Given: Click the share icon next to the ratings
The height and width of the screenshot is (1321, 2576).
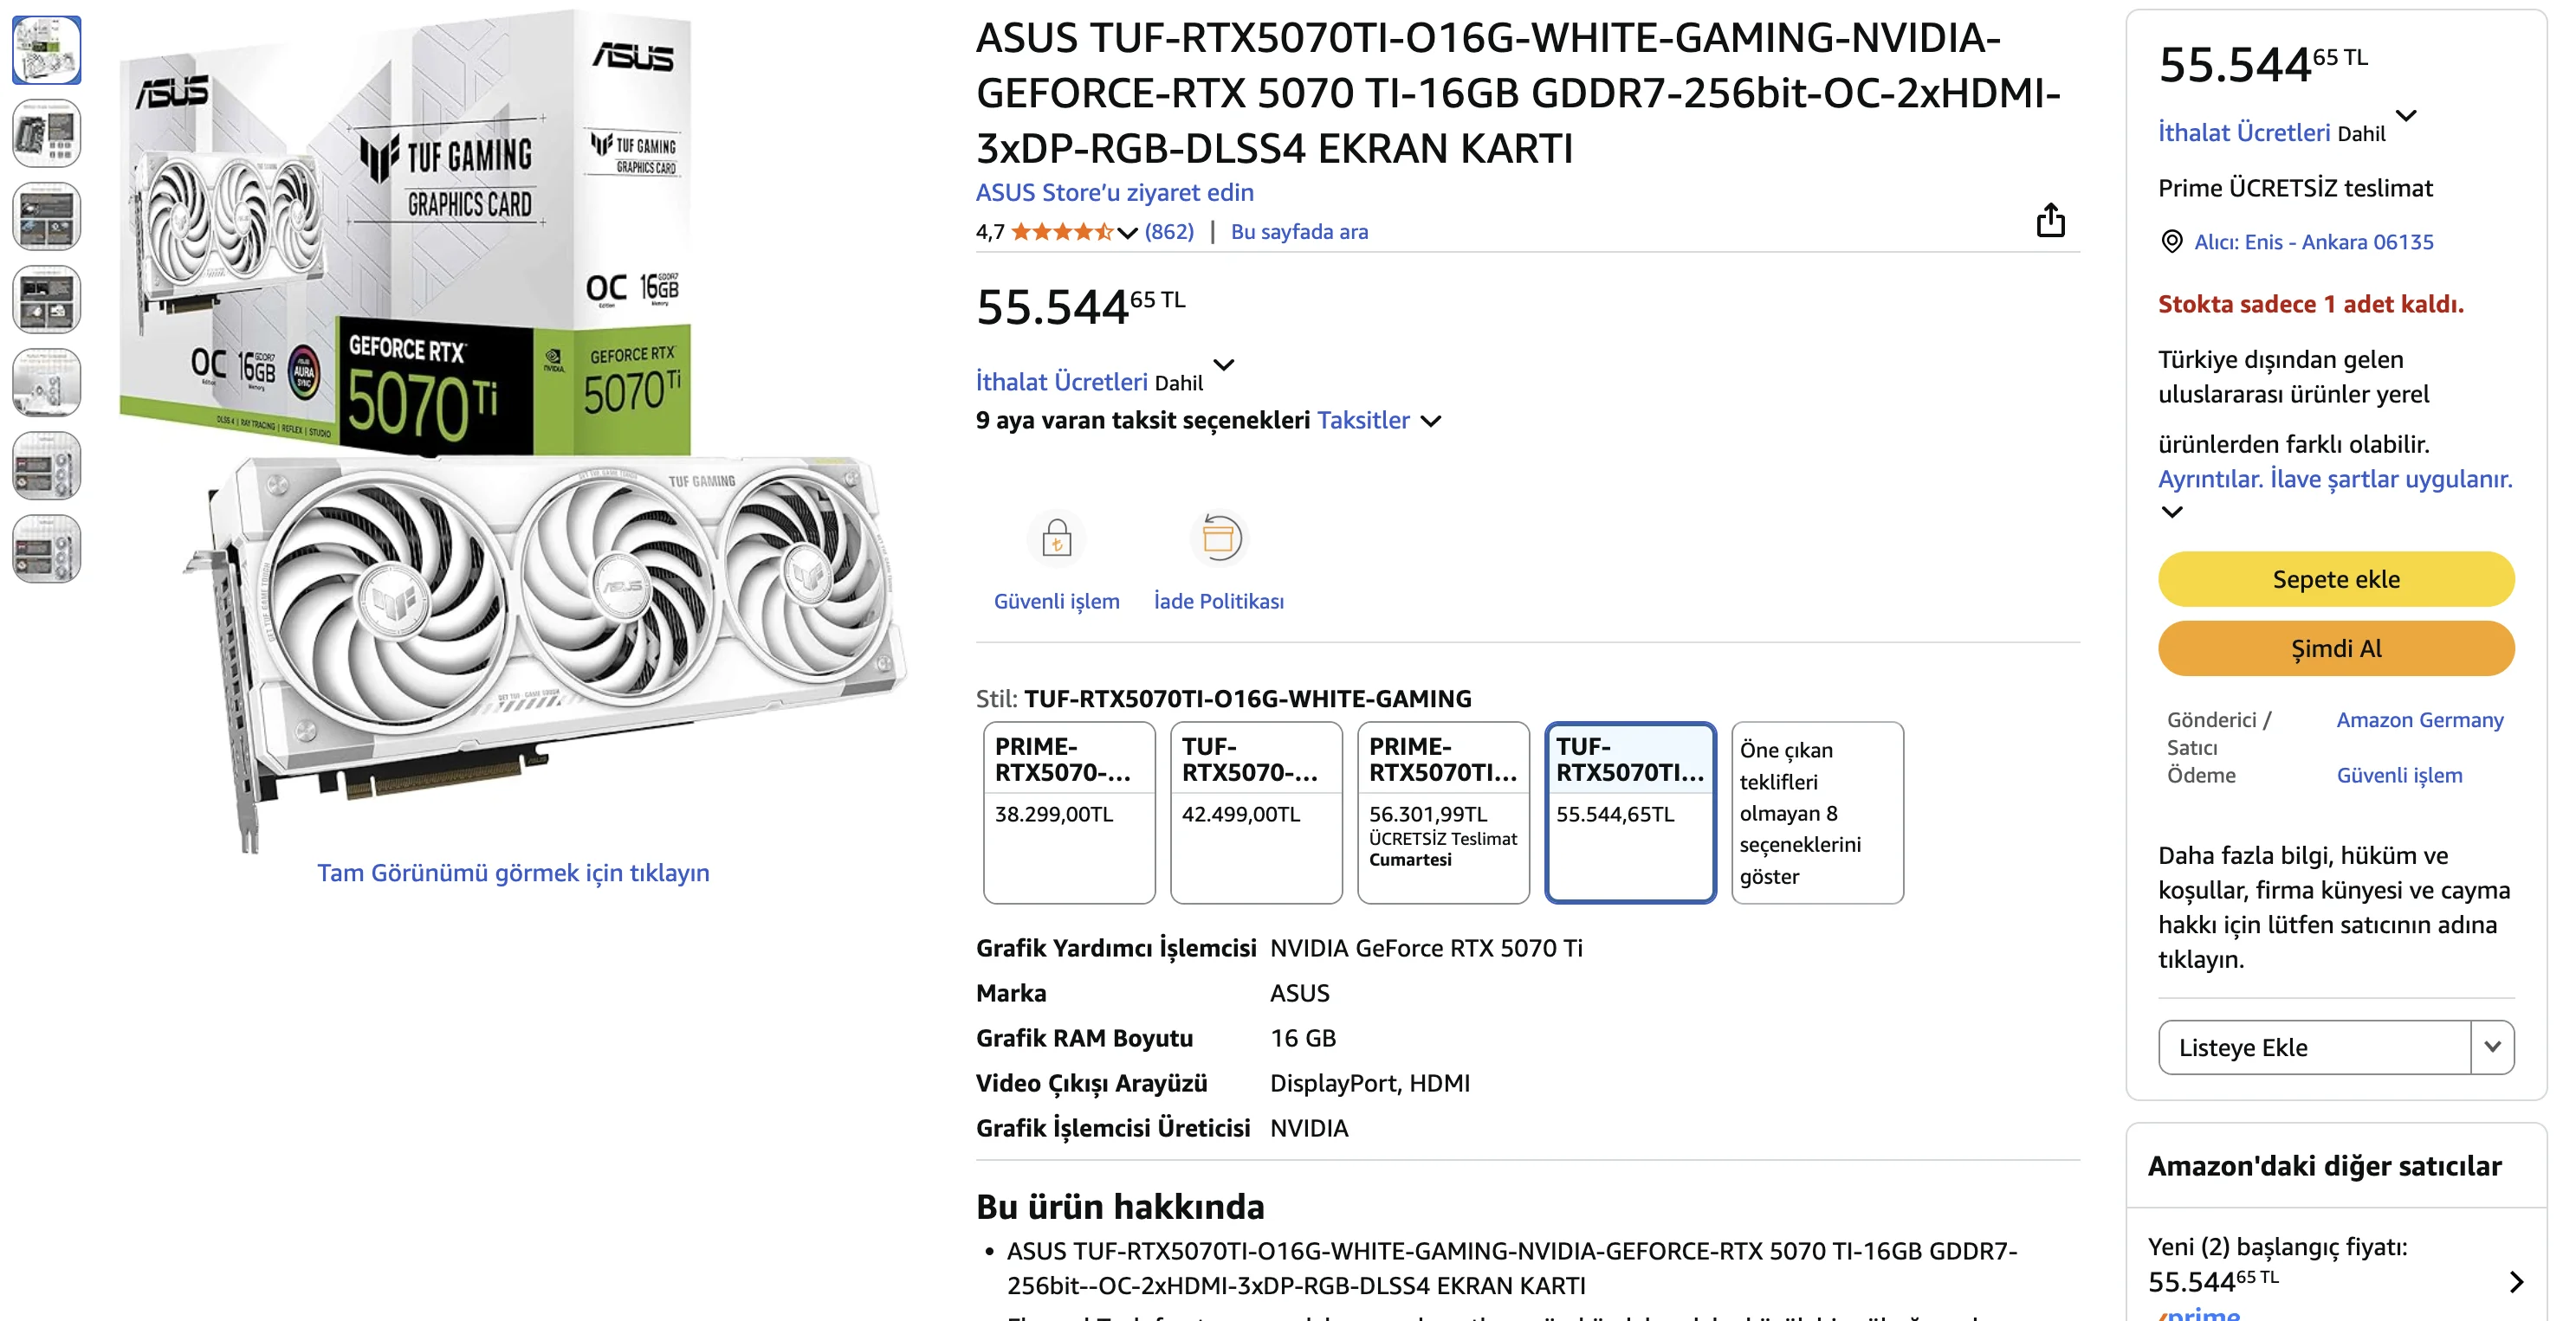Looking at the screenshot, I should pyautogui.click(x=2051, y=221).
